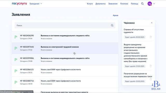
Task: Click flag icon of application № 4853397646
Action: pyautogui.click(x=16, y=48)
